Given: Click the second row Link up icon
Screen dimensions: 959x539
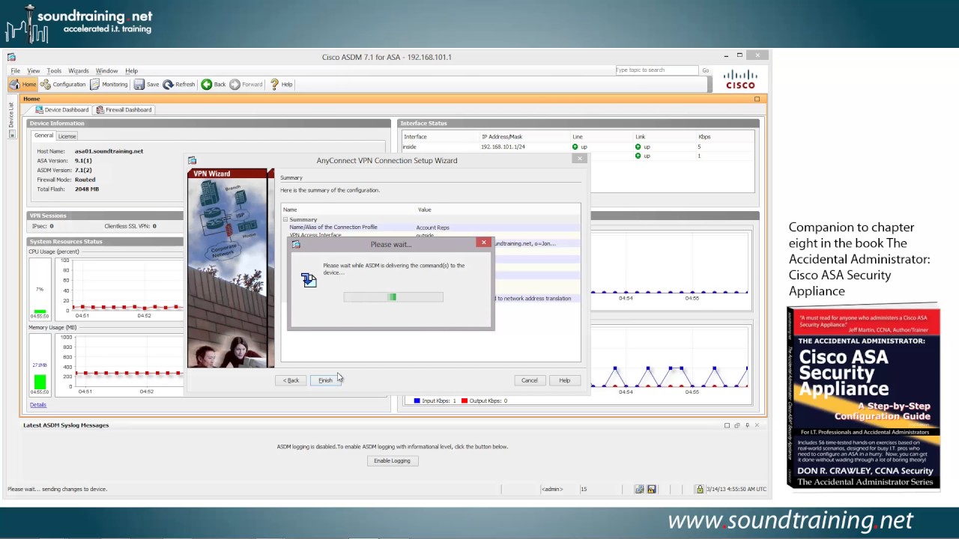Looking at the screenshot, I should point(638,156).
